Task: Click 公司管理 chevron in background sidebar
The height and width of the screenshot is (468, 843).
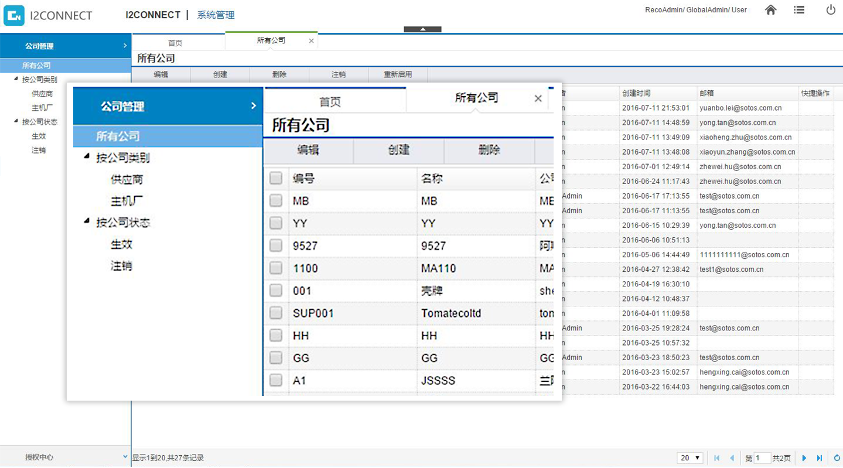Action: (125, 46)
